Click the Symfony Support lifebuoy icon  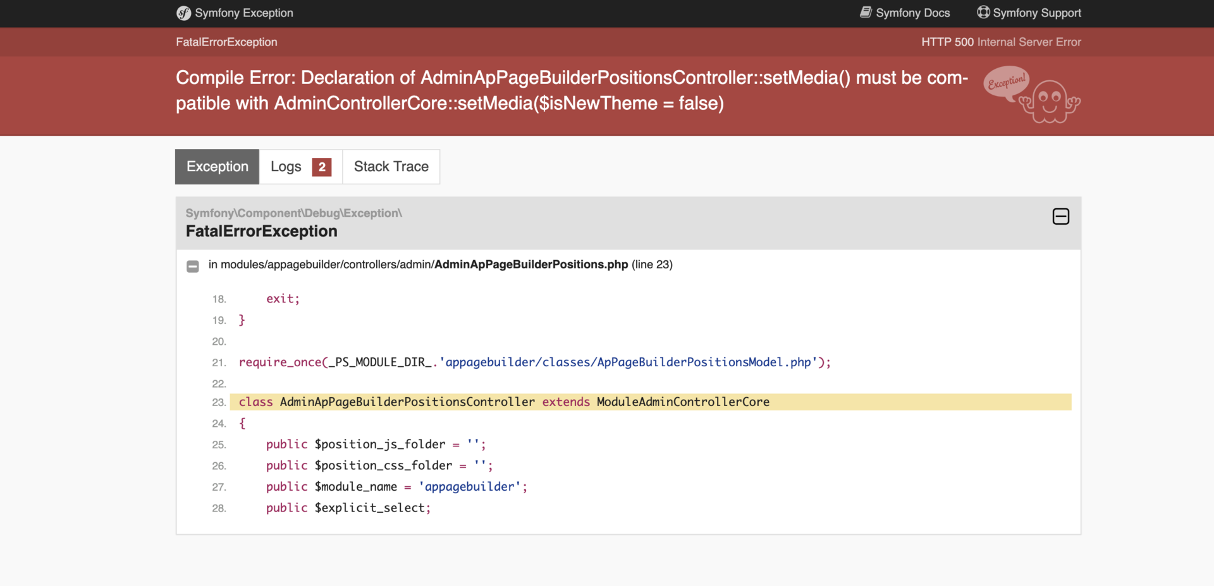(x=983, y=13)
